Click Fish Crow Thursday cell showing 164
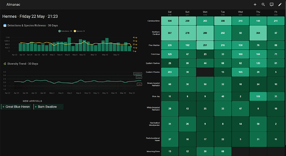This screenshot has height=156, width=286. click(x=258, y=54)
